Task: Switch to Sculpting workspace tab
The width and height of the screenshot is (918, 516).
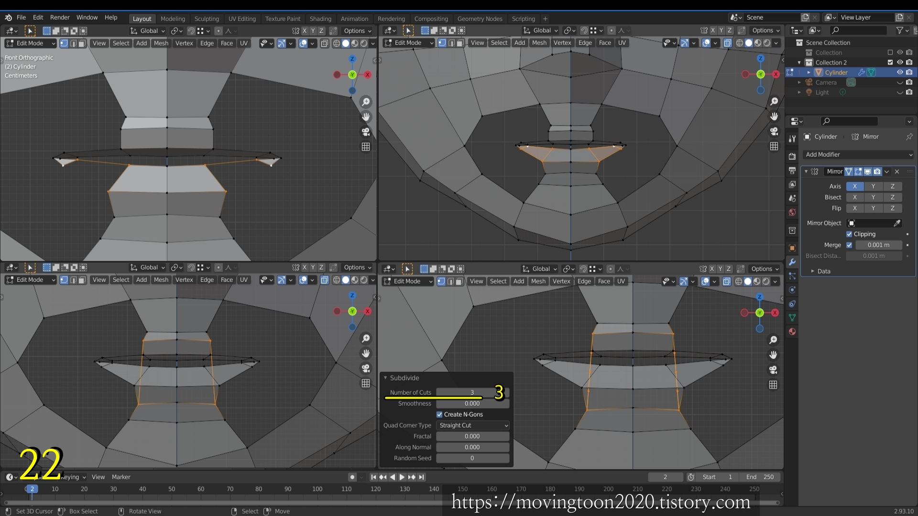Action: [x=207, y=19]
